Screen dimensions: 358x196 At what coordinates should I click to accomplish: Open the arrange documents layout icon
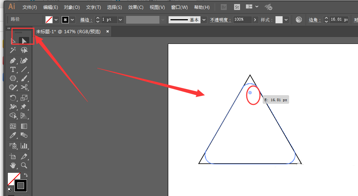[x=249, y=7]
